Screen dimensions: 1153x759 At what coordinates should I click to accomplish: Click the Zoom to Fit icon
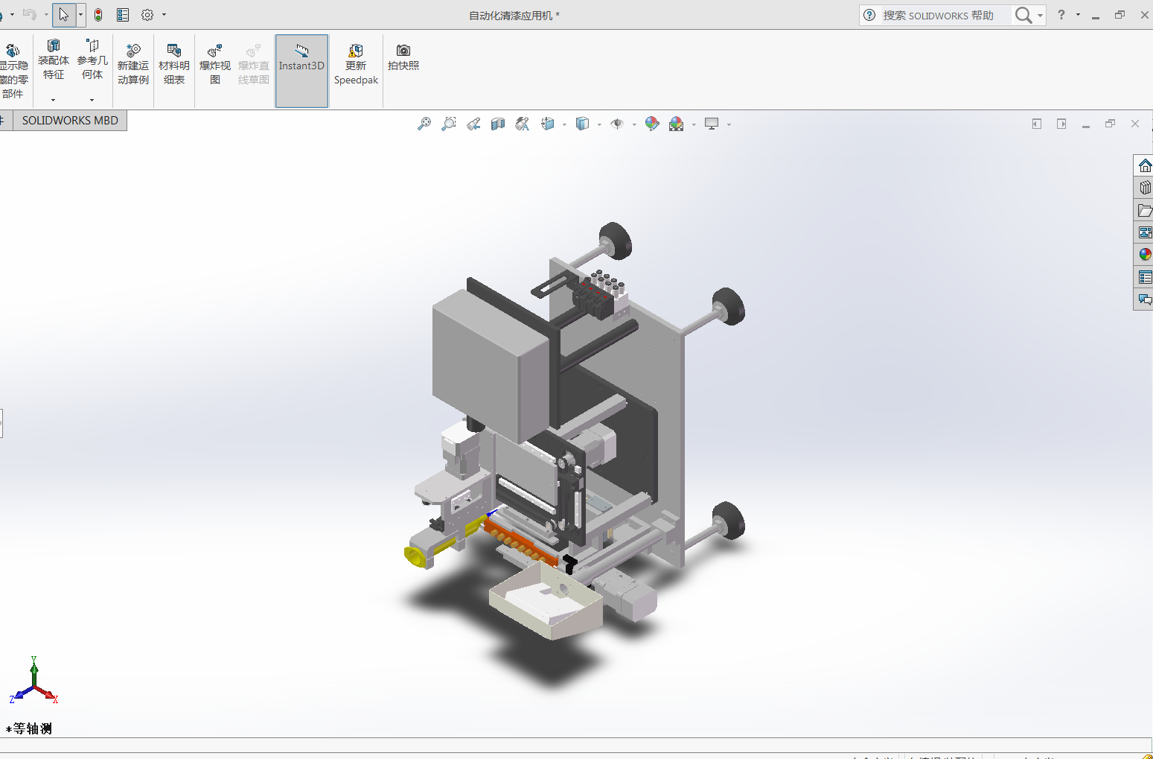424,124
